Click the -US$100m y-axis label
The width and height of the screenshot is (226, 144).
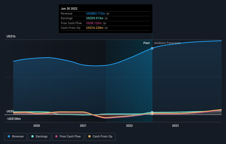[14, 119]
